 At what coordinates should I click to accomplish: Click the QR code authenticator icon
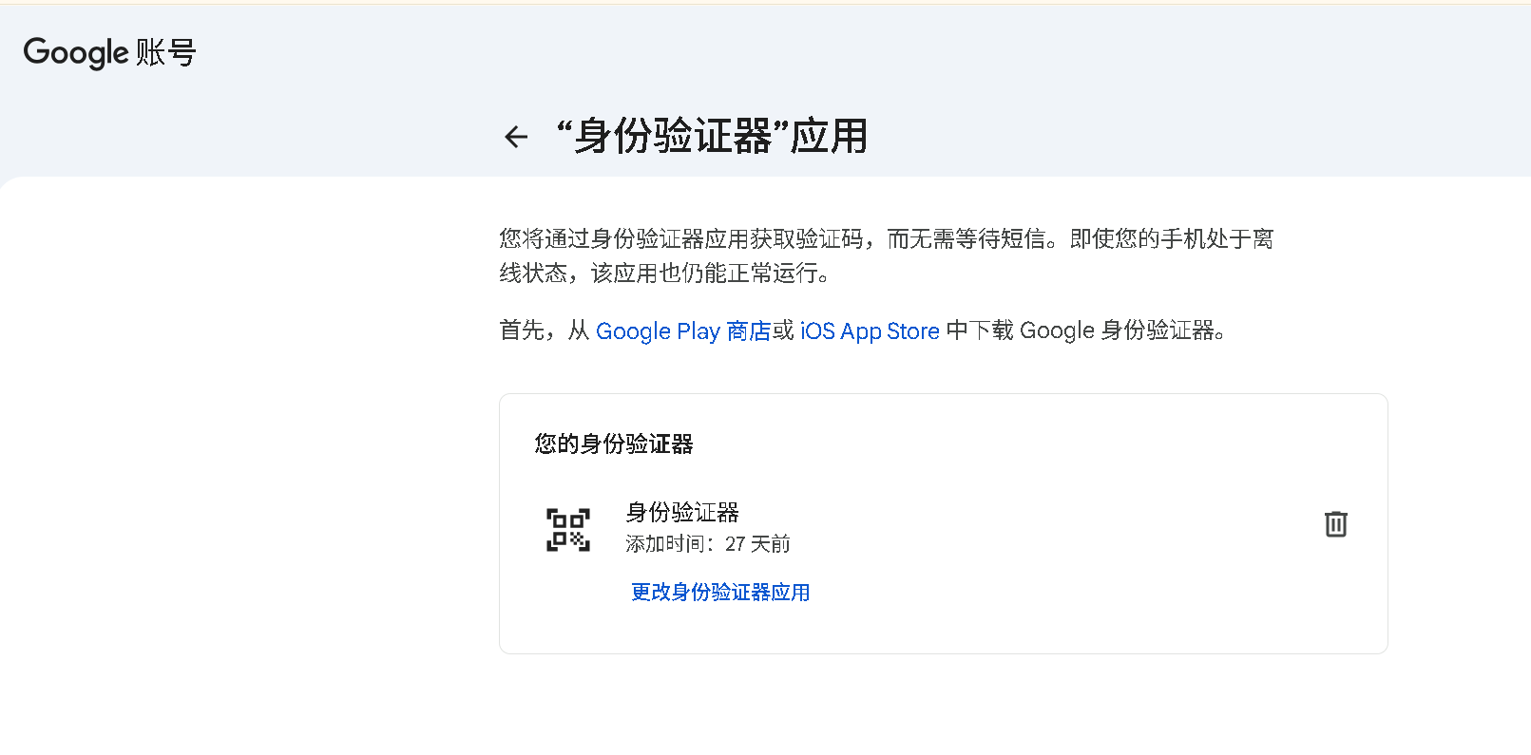568,530
